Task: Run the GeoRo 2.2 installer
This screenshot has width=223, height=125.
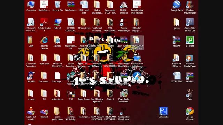Action: (31, 111)
